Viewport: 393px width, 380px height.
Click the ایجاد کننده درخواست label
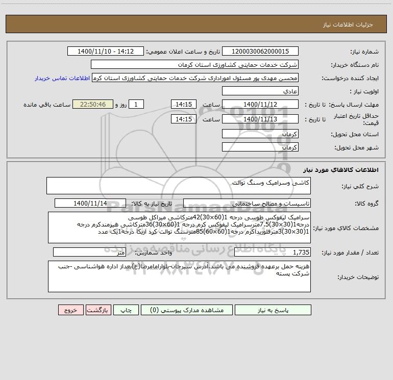[350, 79]
